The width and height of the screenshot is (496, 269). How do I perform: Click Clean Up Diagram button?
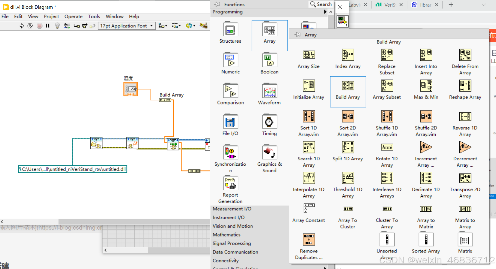pyautogui.click(x=203, y=26)
